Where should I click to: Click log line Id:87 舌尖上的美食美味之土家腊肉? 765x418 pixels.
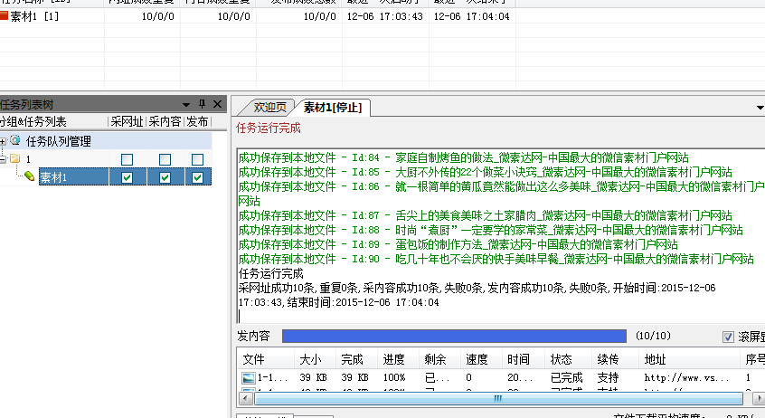(486, 215)
